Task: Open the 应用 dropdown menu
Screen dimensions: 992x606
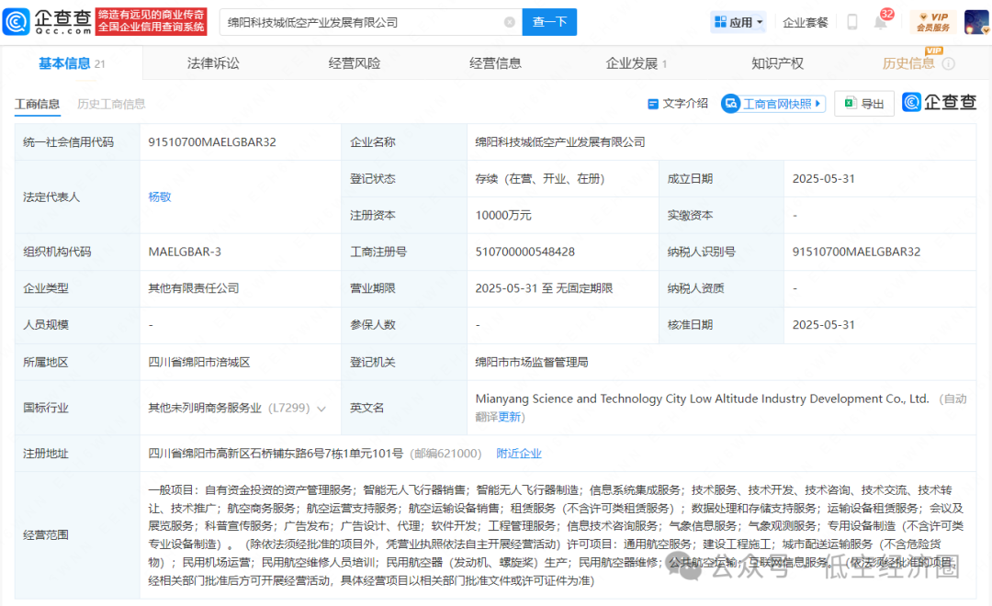Action: point(738,22)
